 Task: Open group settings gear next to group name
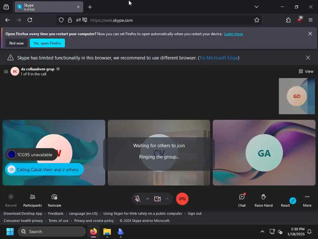(x=58, y=69)
